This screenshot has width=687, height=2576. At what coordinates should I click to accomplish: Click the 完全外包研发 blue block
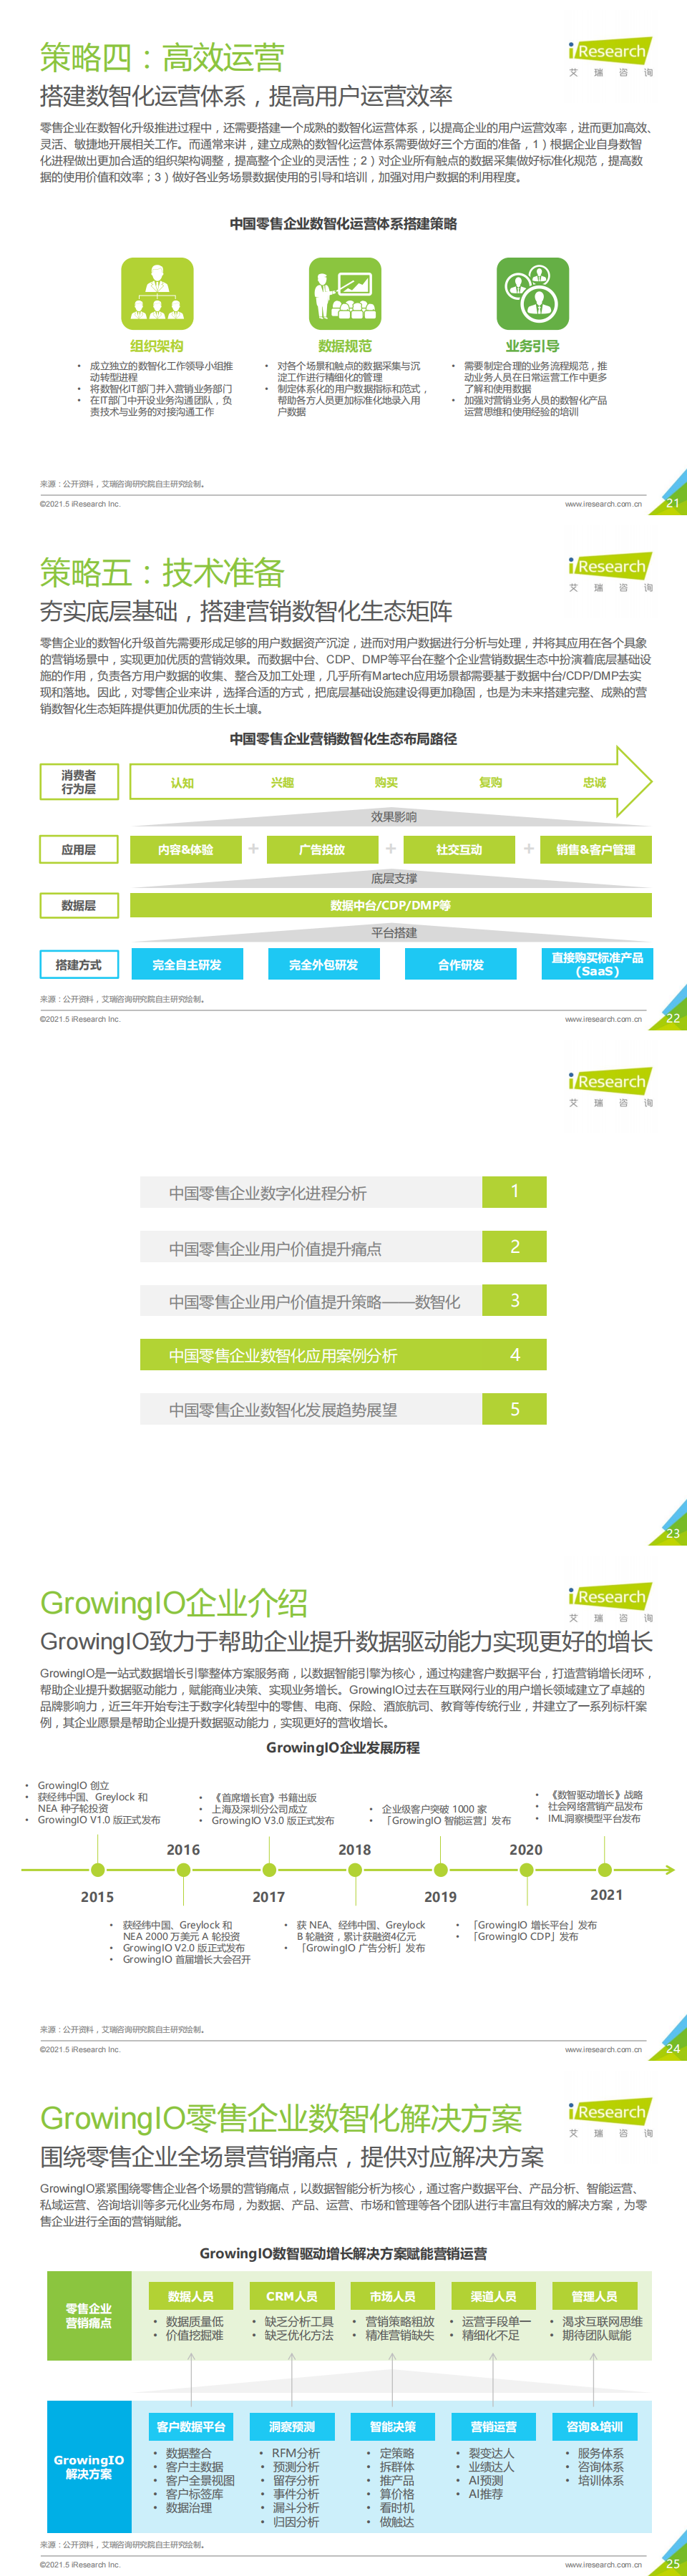pyautogui.click(x=323, y=965)
